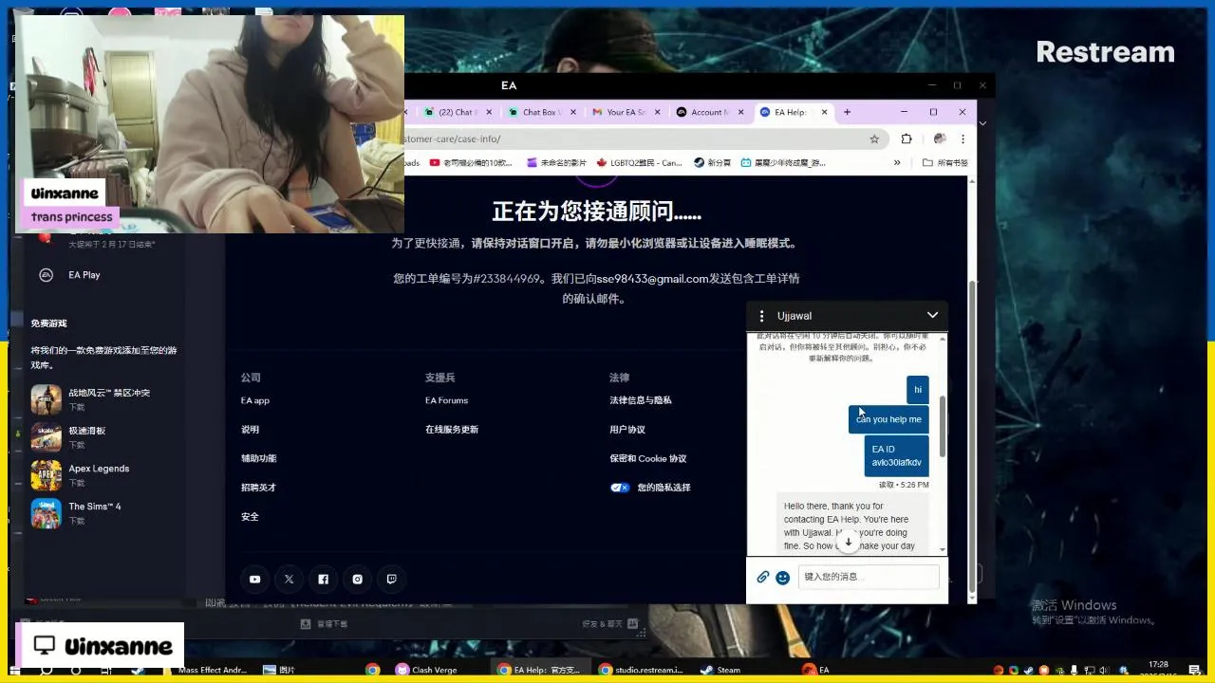Select 战地风云 禁区冲突 free game
Screen dimensions: 1215x683
coord(106,399)
